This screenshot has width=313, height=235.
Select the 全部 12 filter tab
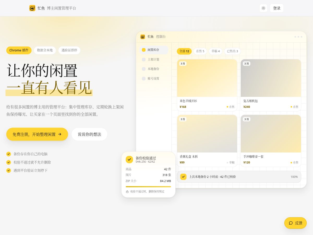184,51
